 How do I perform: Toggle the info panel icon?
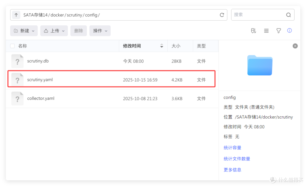click(289, 30)
